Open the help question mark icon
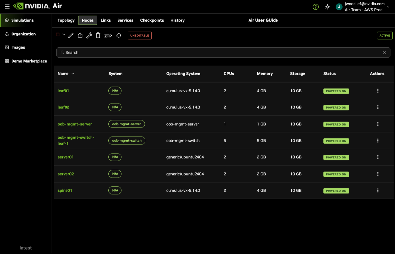395x254 pixels. [x=316, y=7]
